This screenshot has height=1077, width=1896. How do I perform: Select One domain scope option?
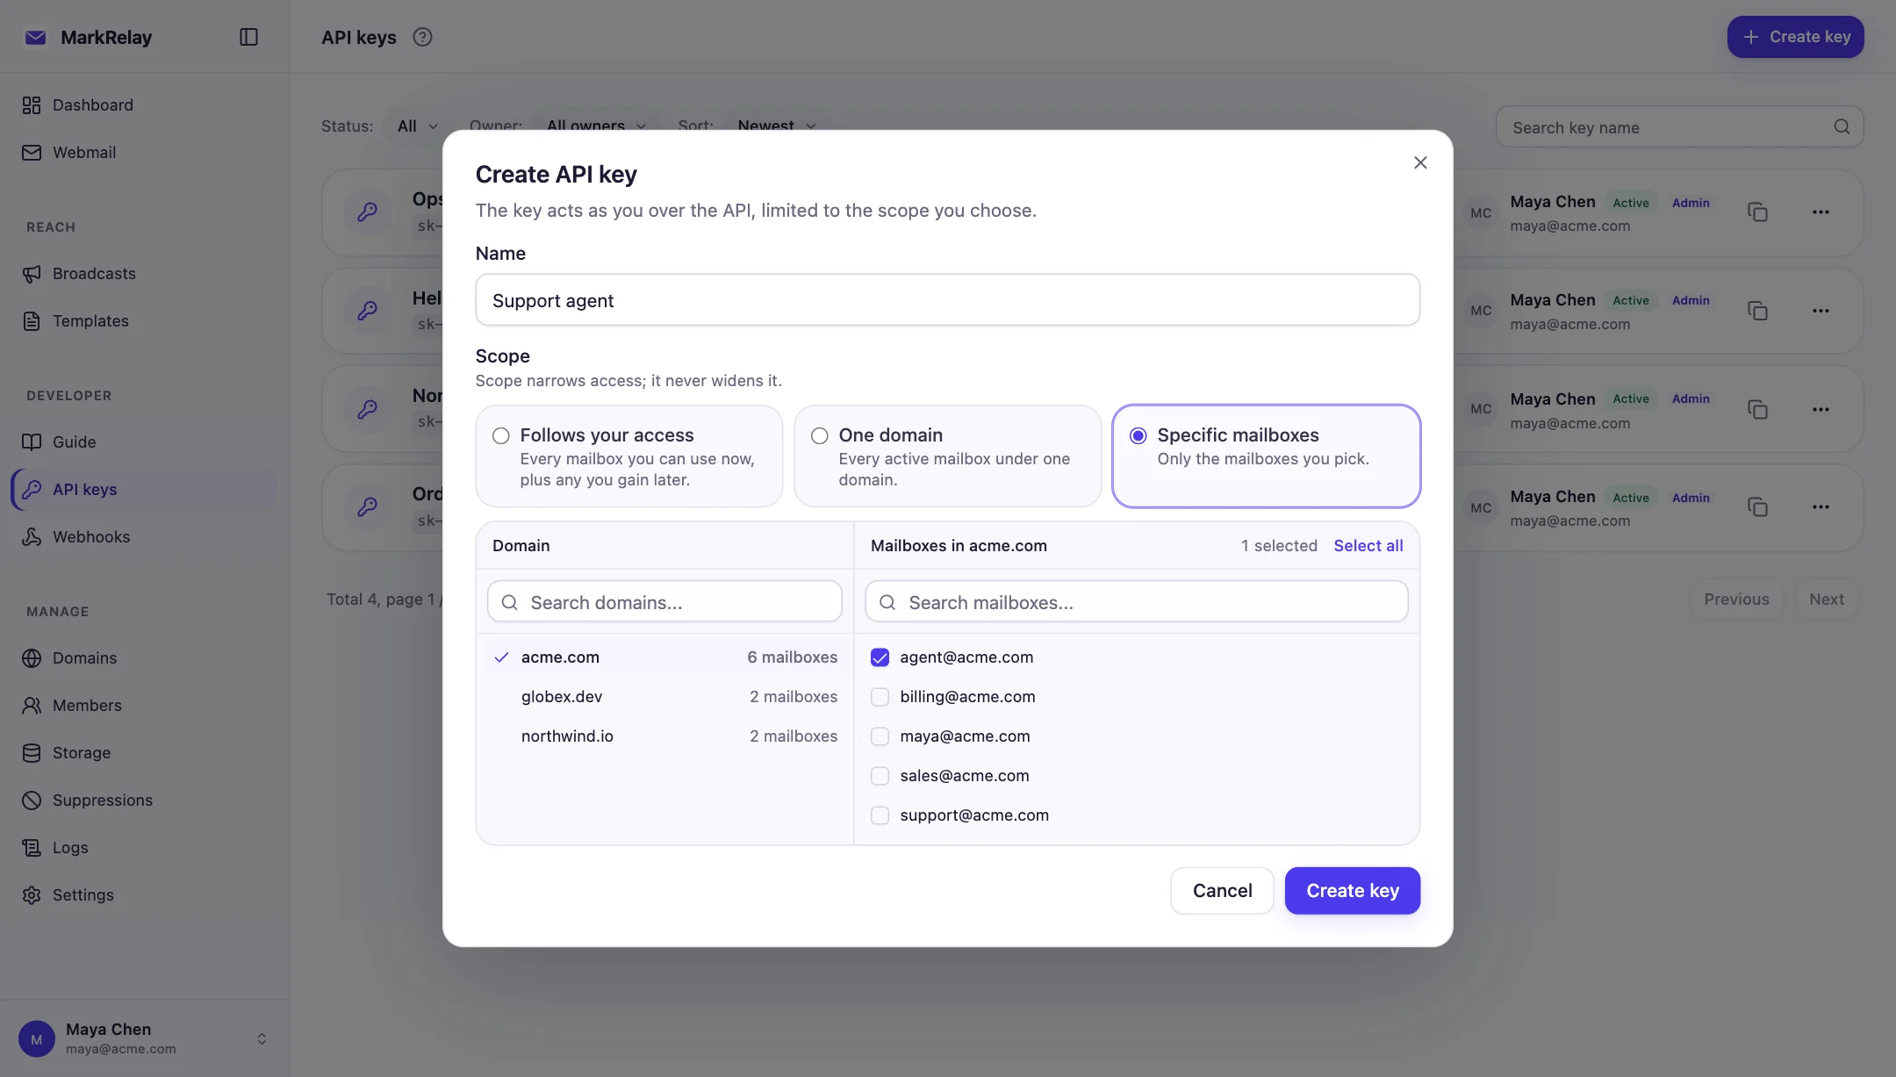click(947, 456)
